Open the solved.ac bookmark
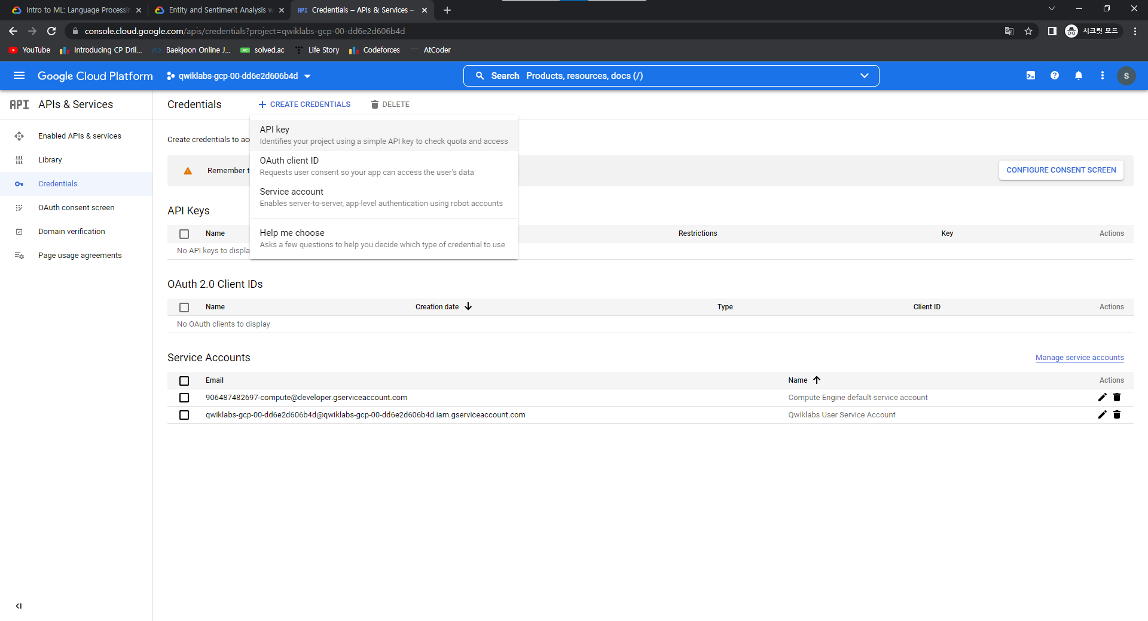The image size is (1148, 621). point(262,50)
